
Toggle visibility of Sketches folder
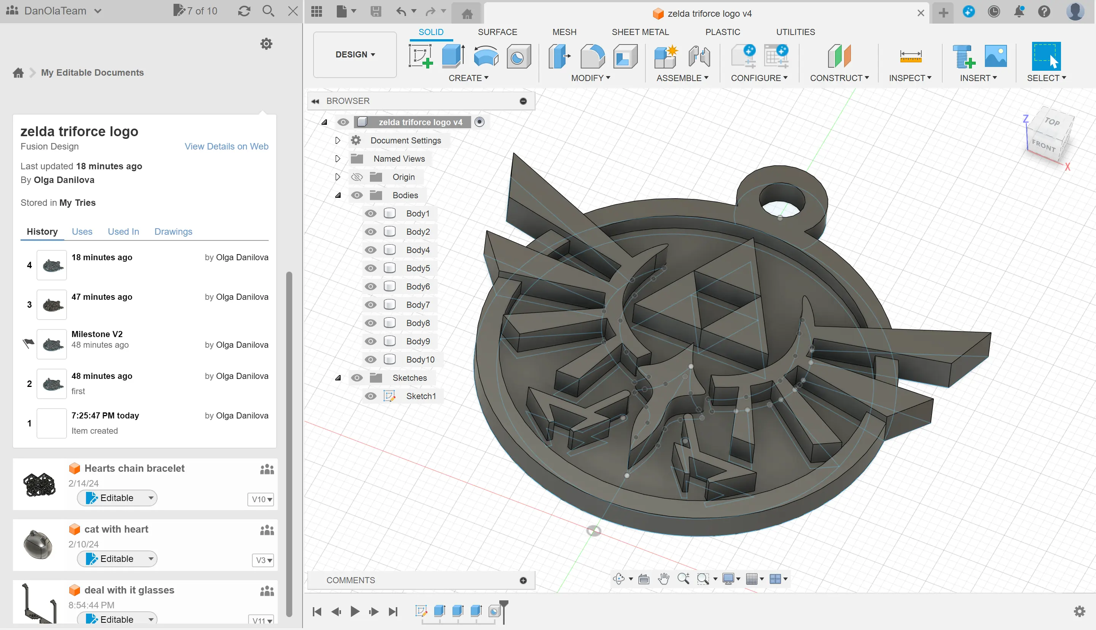click(x=357, y=378)
